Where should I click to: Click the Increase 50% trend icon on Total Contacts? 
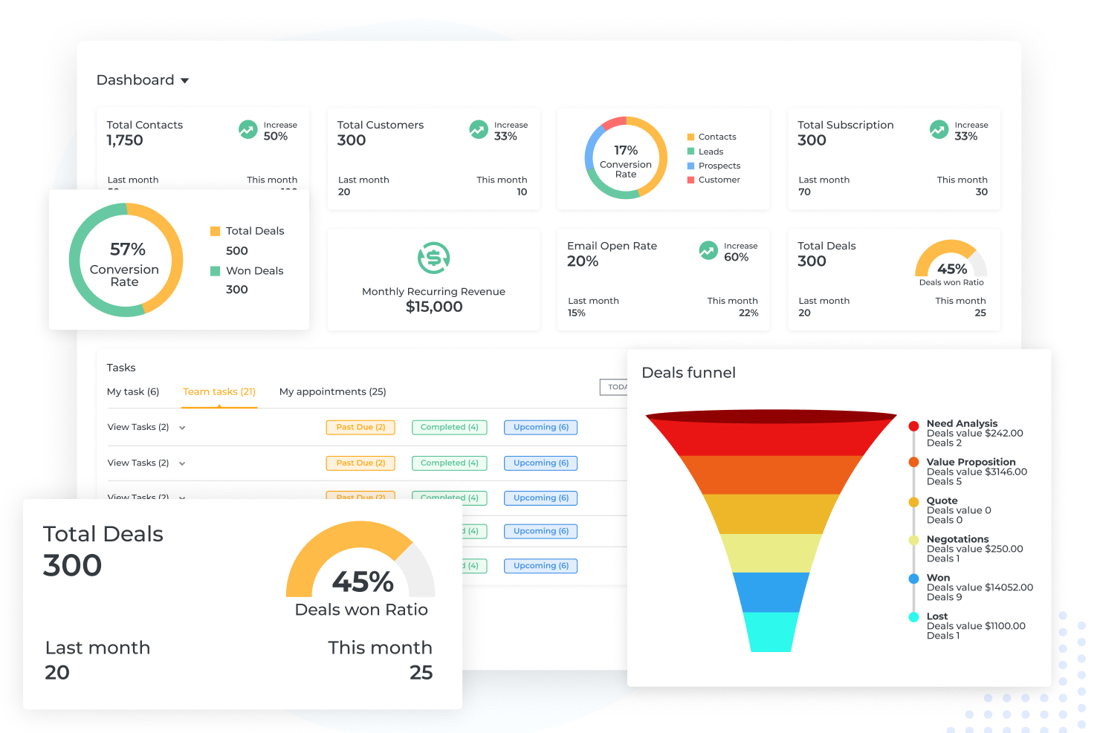(247, 129)
